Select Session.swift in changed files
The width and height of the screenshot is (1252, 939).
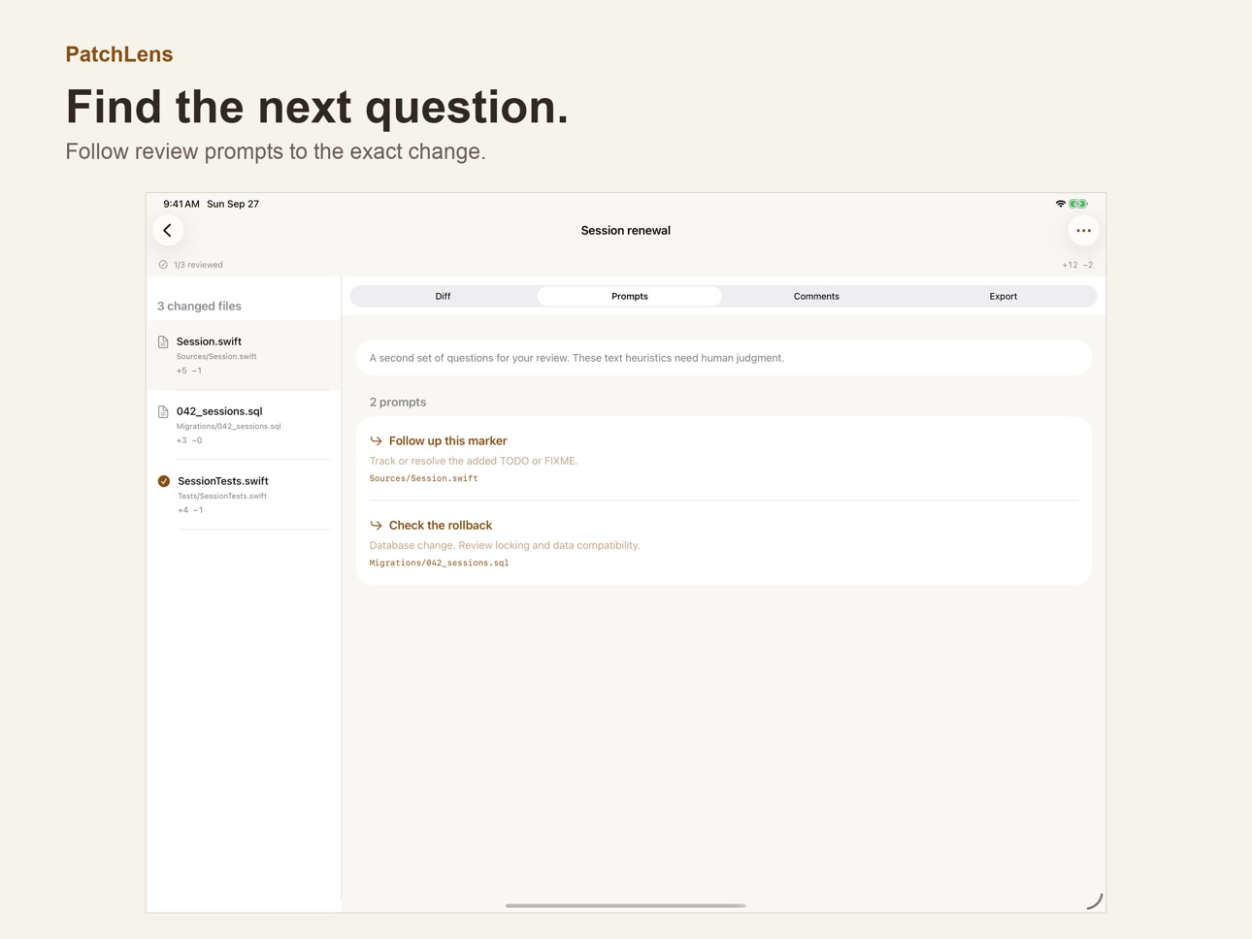coord(244,355)
